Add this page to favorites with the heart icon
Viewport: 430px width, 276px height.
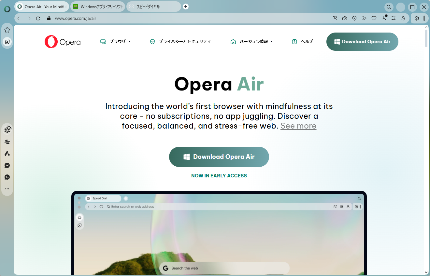(374, 18)
